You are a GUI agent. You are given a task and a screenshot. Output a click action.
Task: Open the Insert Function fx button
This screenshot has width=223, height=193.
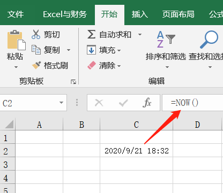(x=147, y=103)
